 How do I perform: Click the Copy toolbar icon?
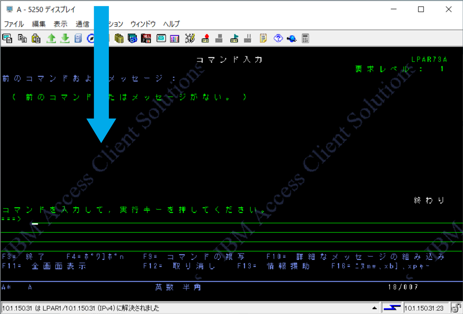22,38
